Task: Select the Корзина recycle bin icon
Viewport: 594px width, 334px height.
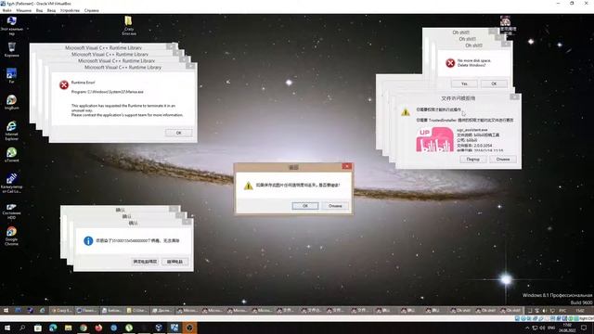Action: click(x=12, y=49)
